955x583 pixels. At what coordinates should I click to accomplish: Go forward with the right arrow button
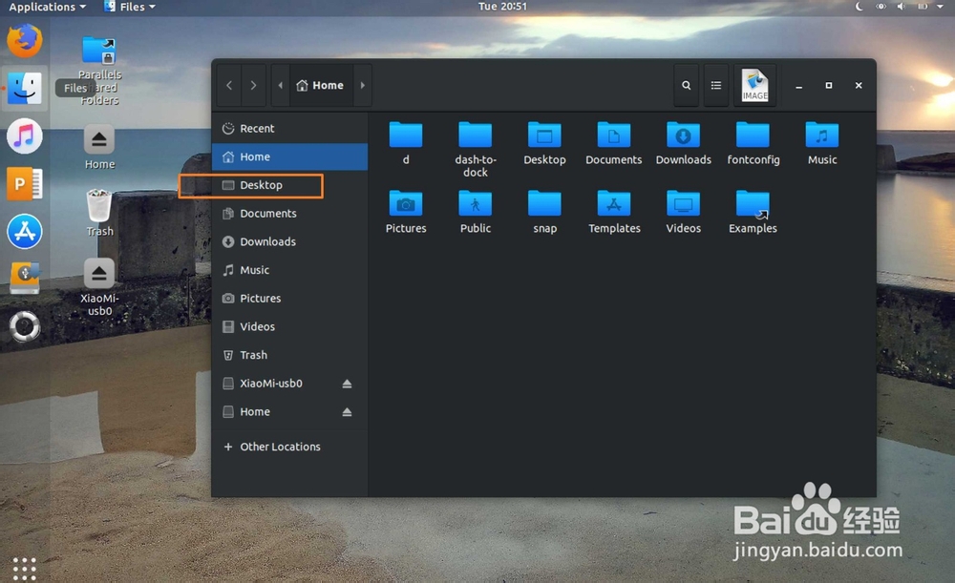tap(253, 85)
